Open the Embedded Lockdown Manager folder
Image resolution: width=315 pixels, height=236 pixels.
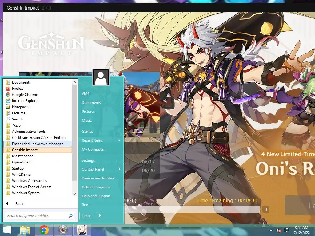[38, 144]
